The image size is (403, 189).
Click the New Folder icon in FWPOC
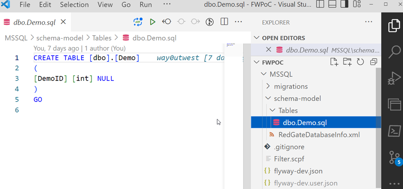[347, 62]
